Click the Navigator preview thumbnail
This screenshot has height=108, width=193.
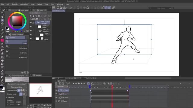[40, 90]
